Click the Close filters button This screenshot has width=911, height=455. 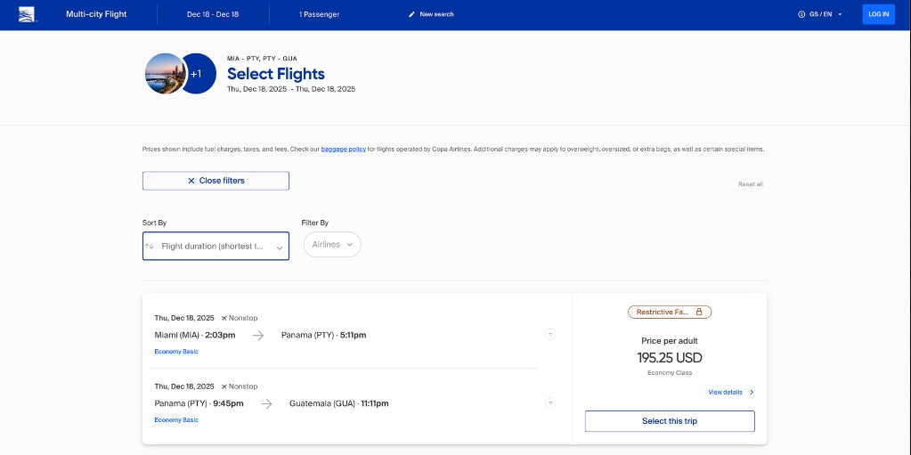pos(216,181)
